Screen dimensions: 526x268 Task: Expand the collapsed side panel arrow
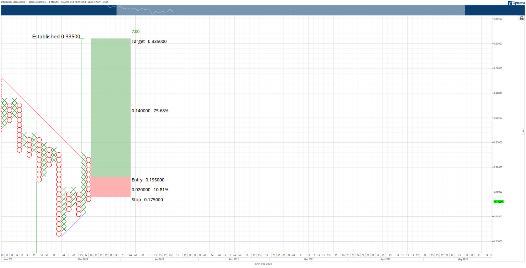pyautogui.click(x=523, y=131)
